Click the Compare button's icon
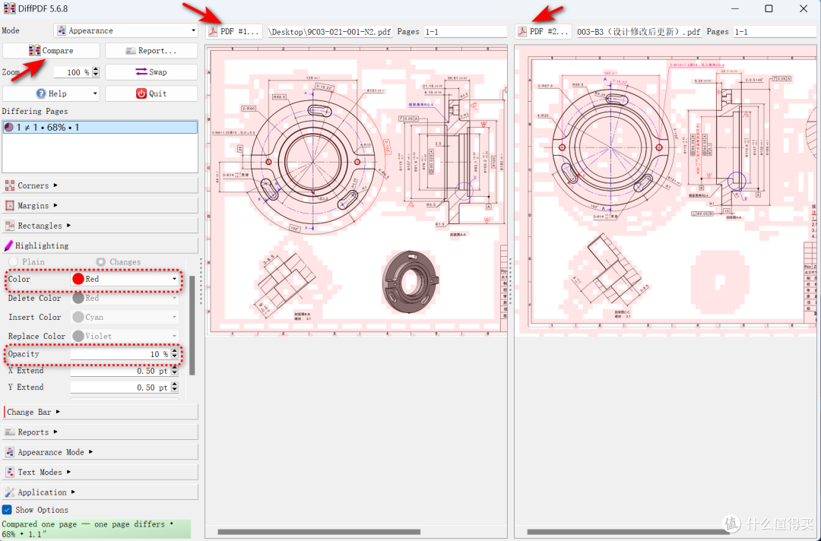The image size is (821, 541). (x=34, y=50)
